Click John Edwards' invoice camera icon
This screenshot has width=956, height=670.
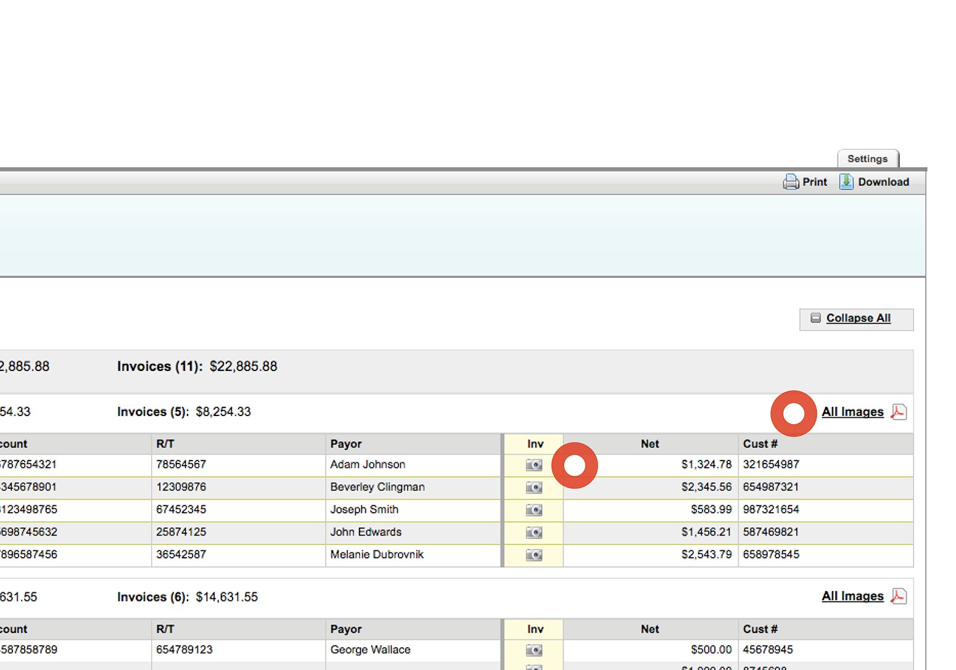pos(534,532)
